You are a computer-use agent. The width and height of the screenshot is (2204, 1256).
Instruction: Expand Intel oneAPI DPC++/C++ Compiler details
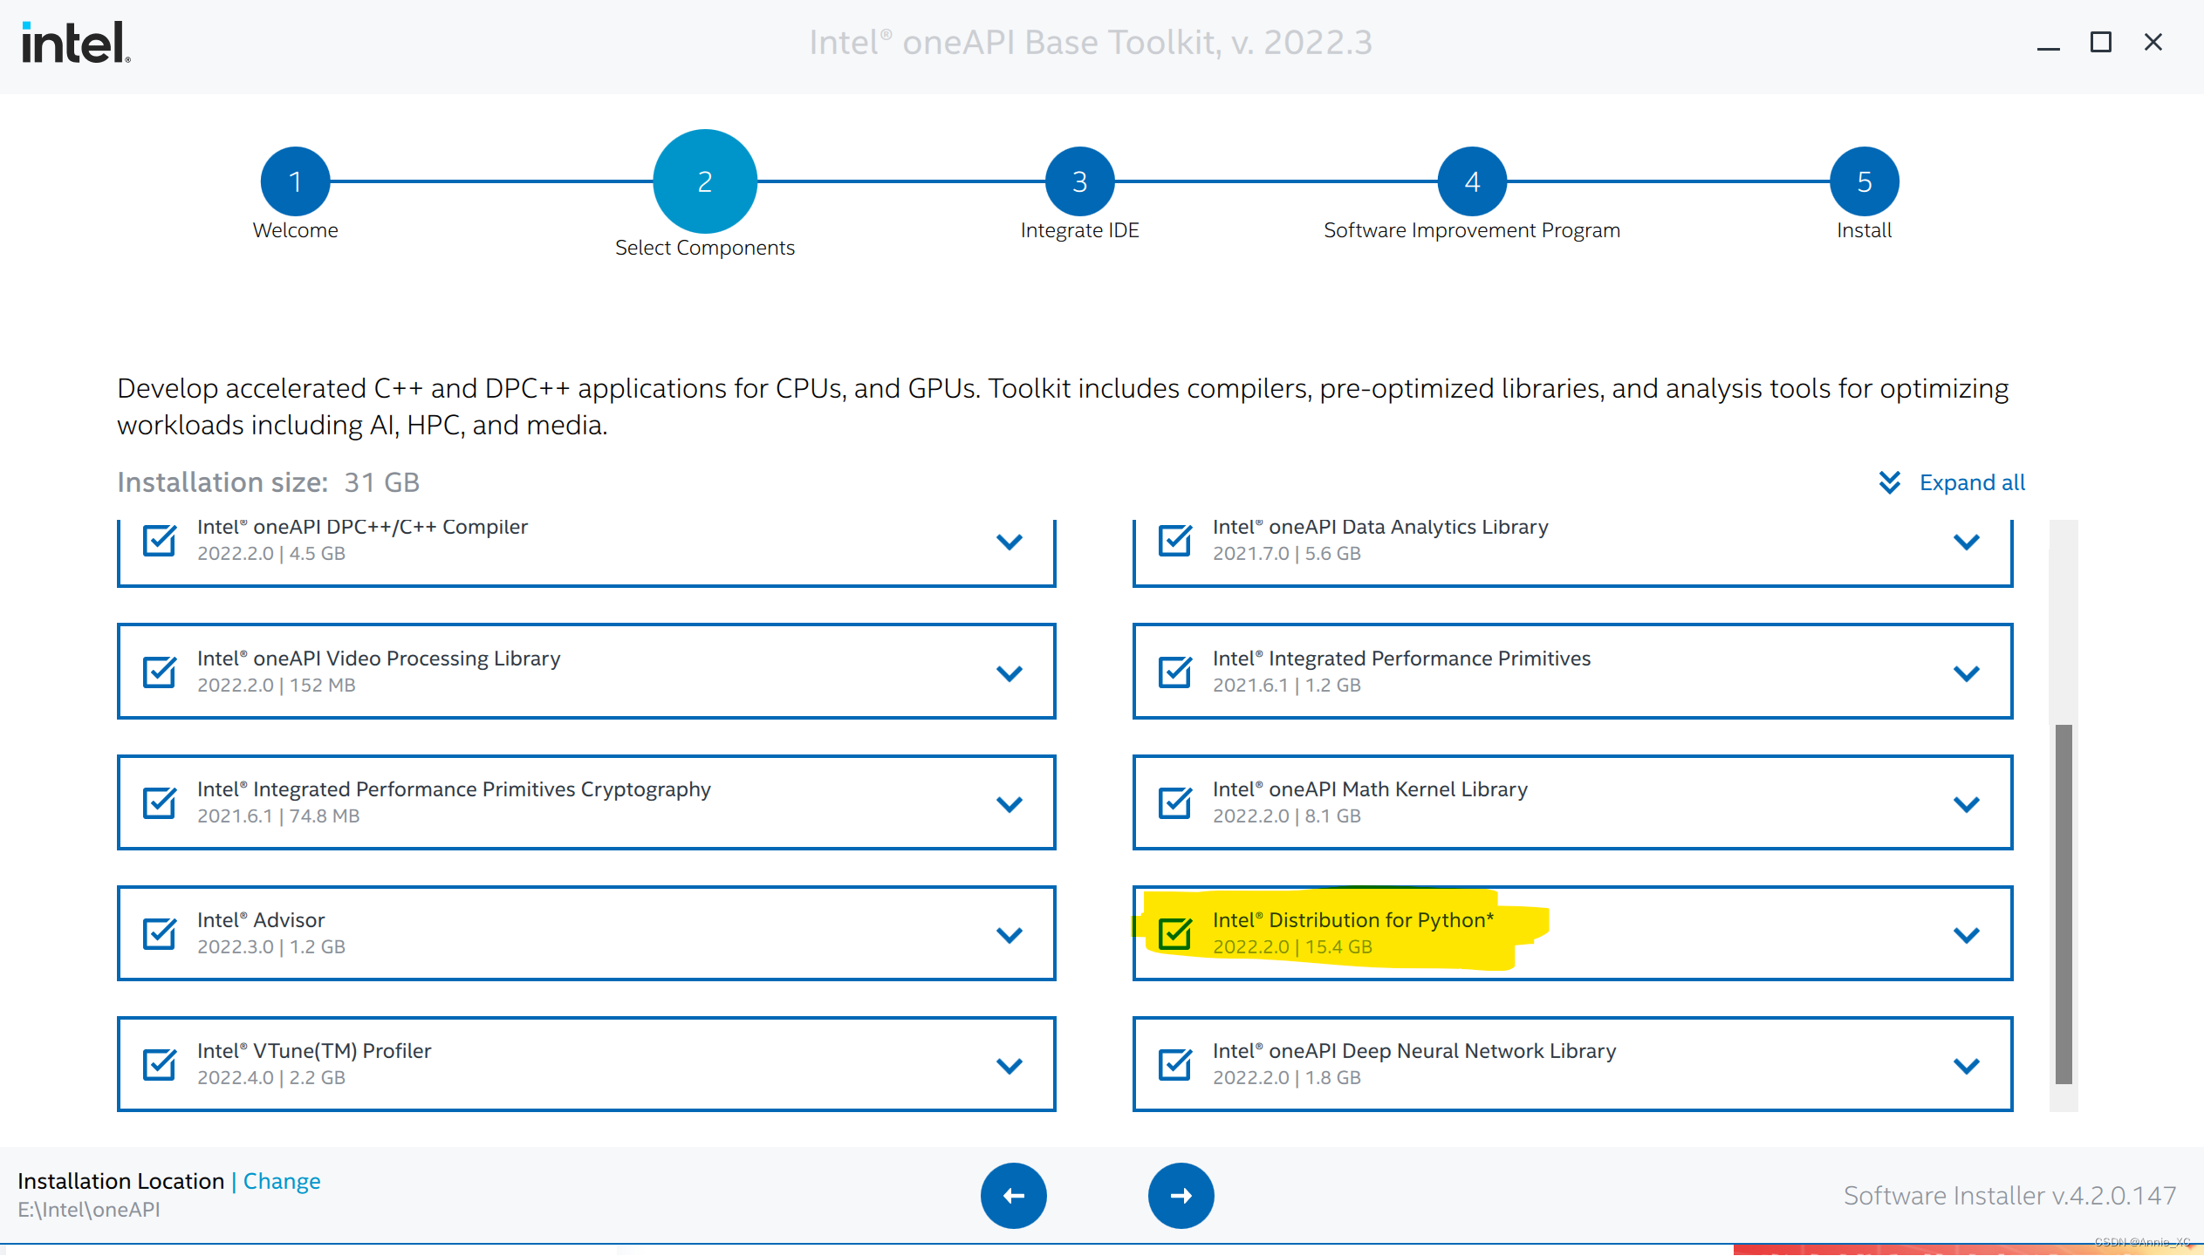[x=1009, y=541]
